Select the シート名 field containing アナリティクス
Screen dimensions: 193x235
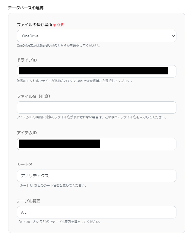(x=96, y=176)
